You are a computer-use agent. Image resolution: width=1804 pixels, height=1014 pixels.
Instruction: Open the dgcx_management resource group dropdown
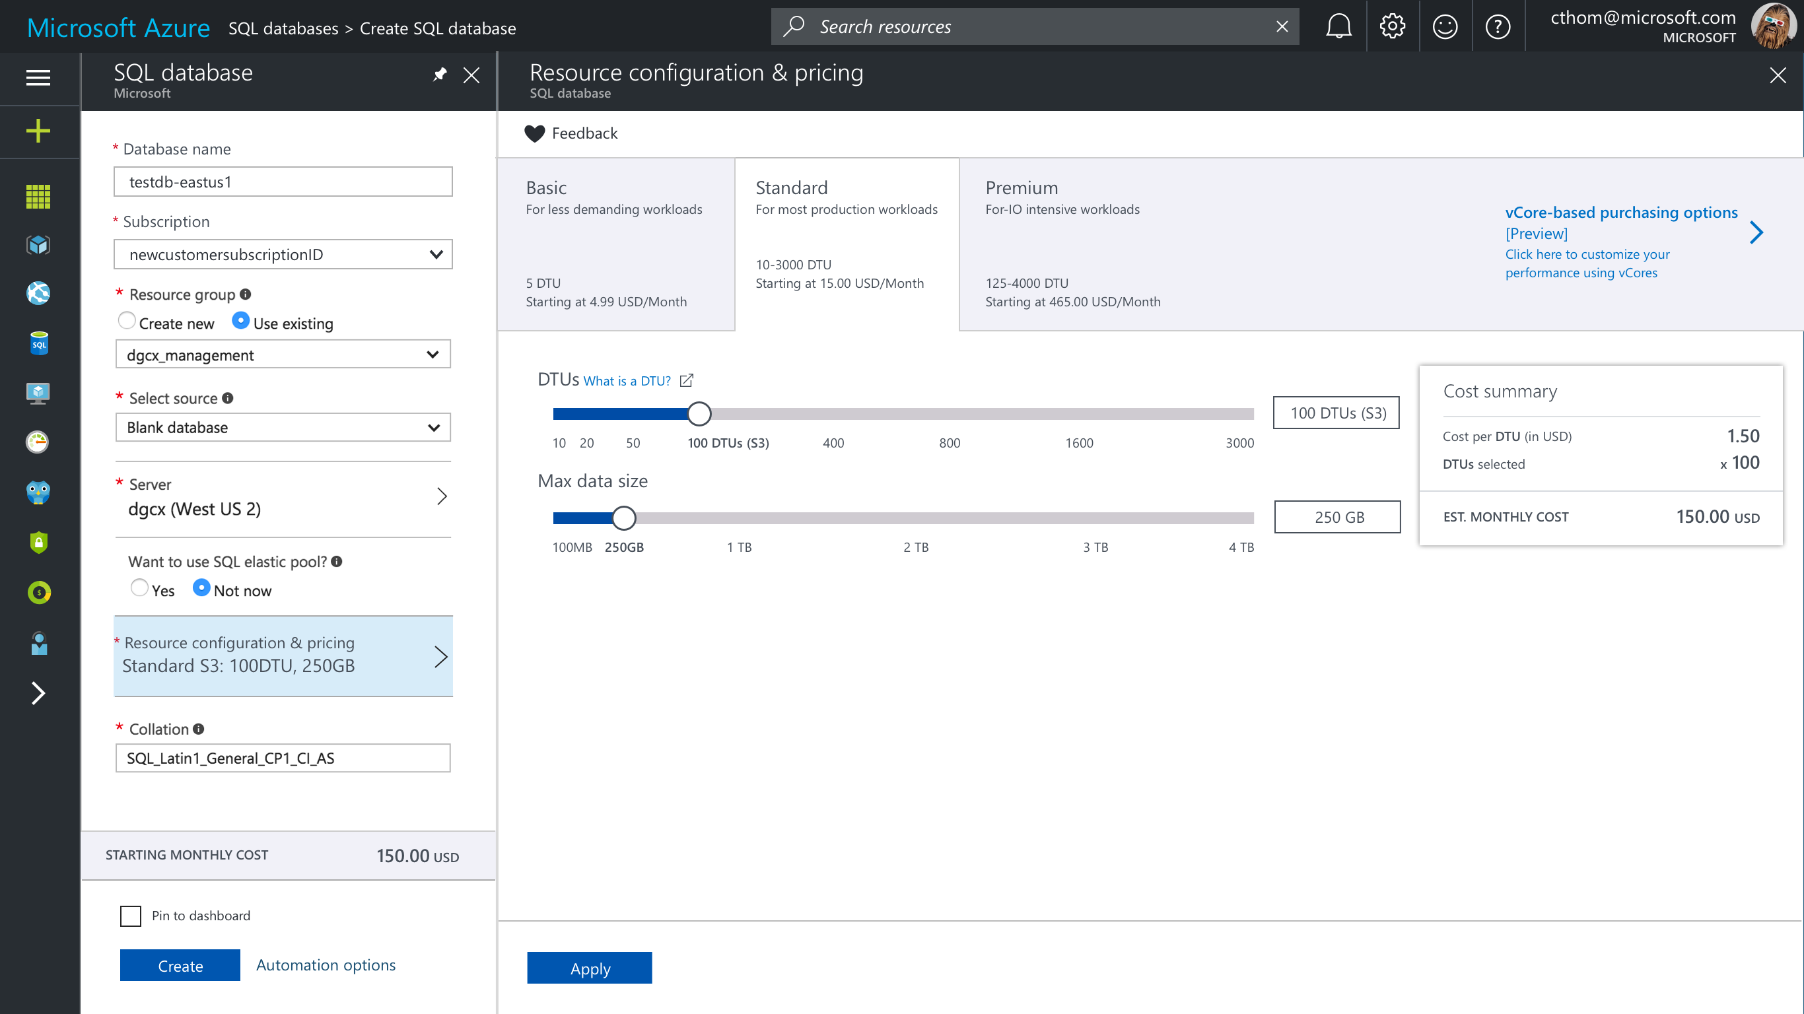coord(283,355)
